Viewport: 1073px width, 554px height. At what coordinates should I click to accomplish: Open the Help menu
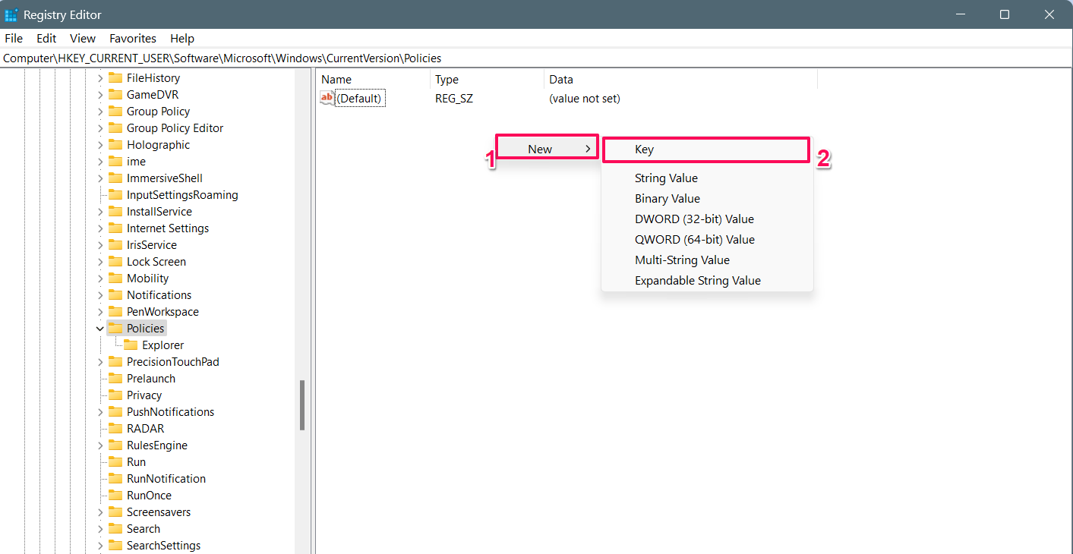[182, 38]
